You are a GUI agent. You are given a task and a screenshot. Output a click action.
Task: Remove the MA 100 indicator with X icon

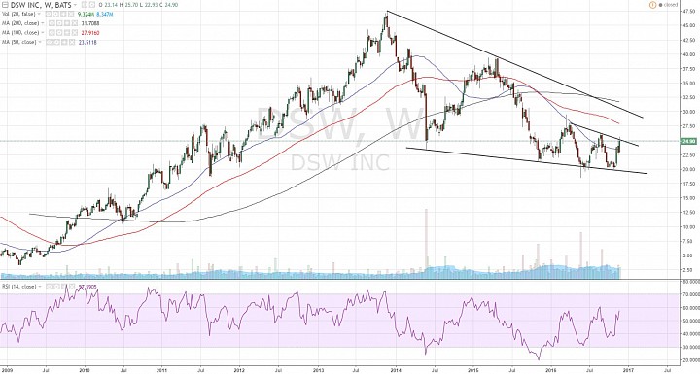click(75, 33)
